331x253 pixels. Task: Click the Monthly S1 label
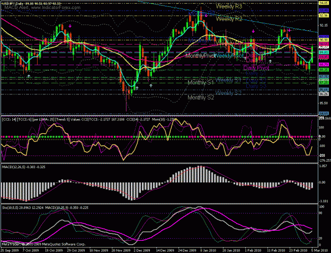pyautogui.click(x=201, y=82)
